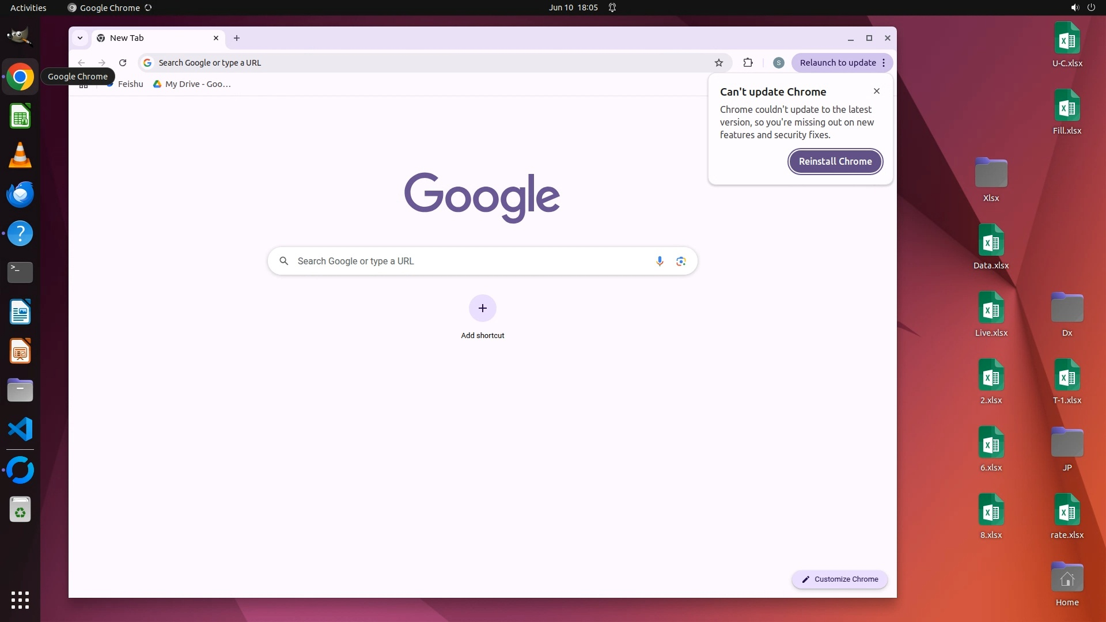Launch VLC media player from dock
Image resolution: width=1106 pixels, height=622 pixels.
(20, 155)
